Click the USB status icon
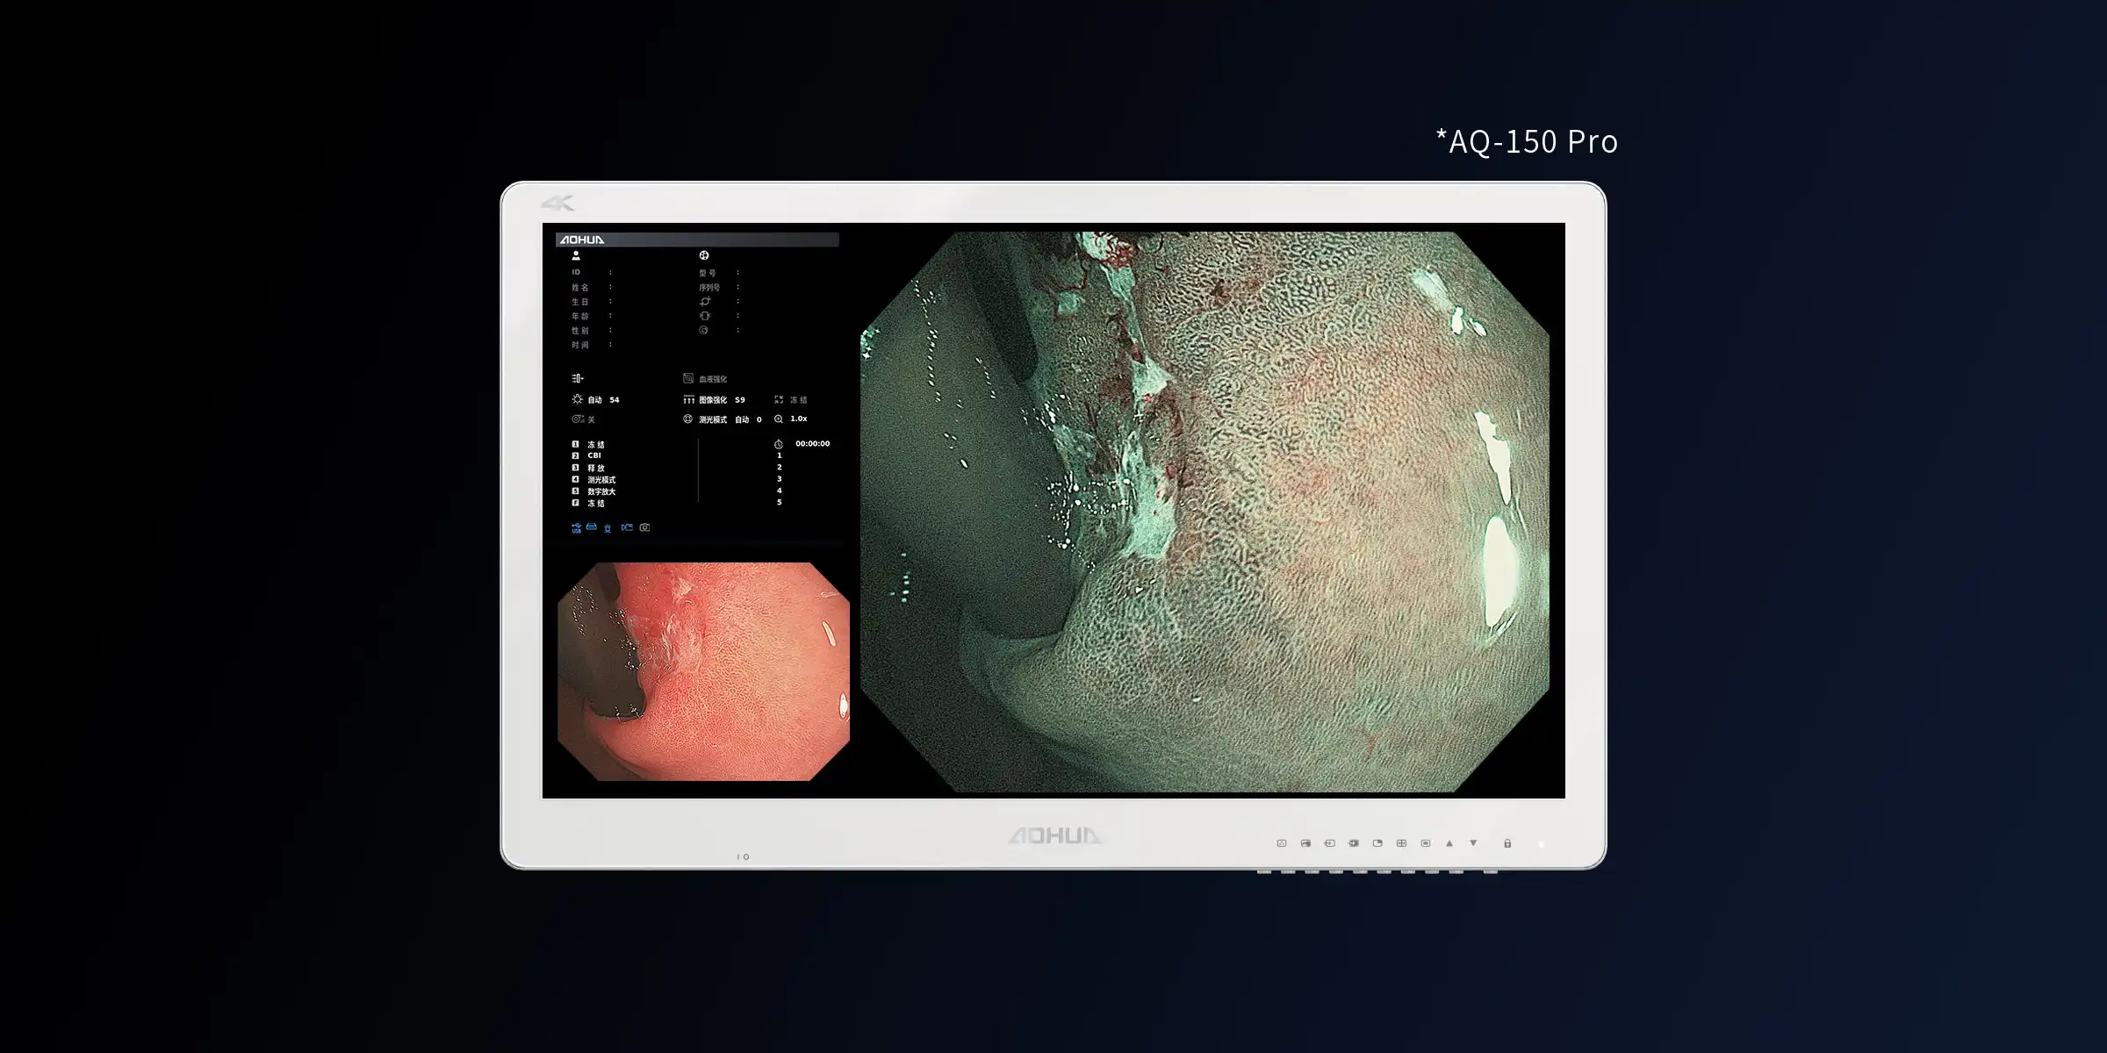 [576, 528]
